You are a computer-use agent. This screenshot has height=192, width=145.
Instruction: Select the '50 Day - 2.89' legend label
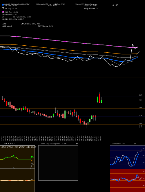click(11, 9)
